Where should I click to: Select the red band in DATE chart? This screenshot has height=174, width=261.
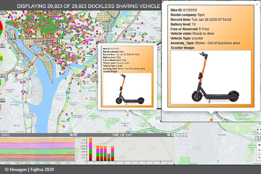pyautogui.click(x=38, y=157)
